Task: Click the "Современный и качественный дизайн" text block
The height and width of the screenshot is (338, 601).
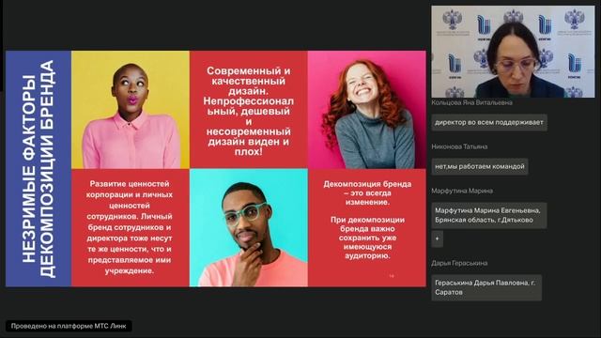Action: (x=248, y=111)
